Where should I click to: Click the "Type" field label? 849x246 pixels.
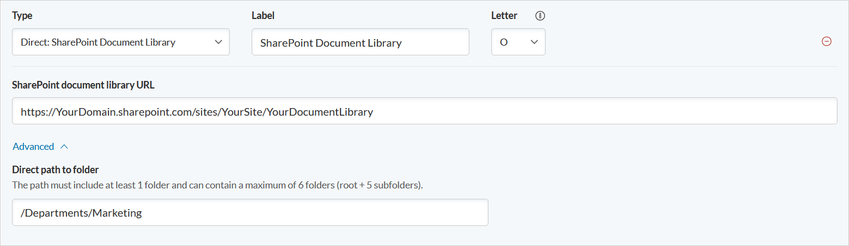(22, 16)
